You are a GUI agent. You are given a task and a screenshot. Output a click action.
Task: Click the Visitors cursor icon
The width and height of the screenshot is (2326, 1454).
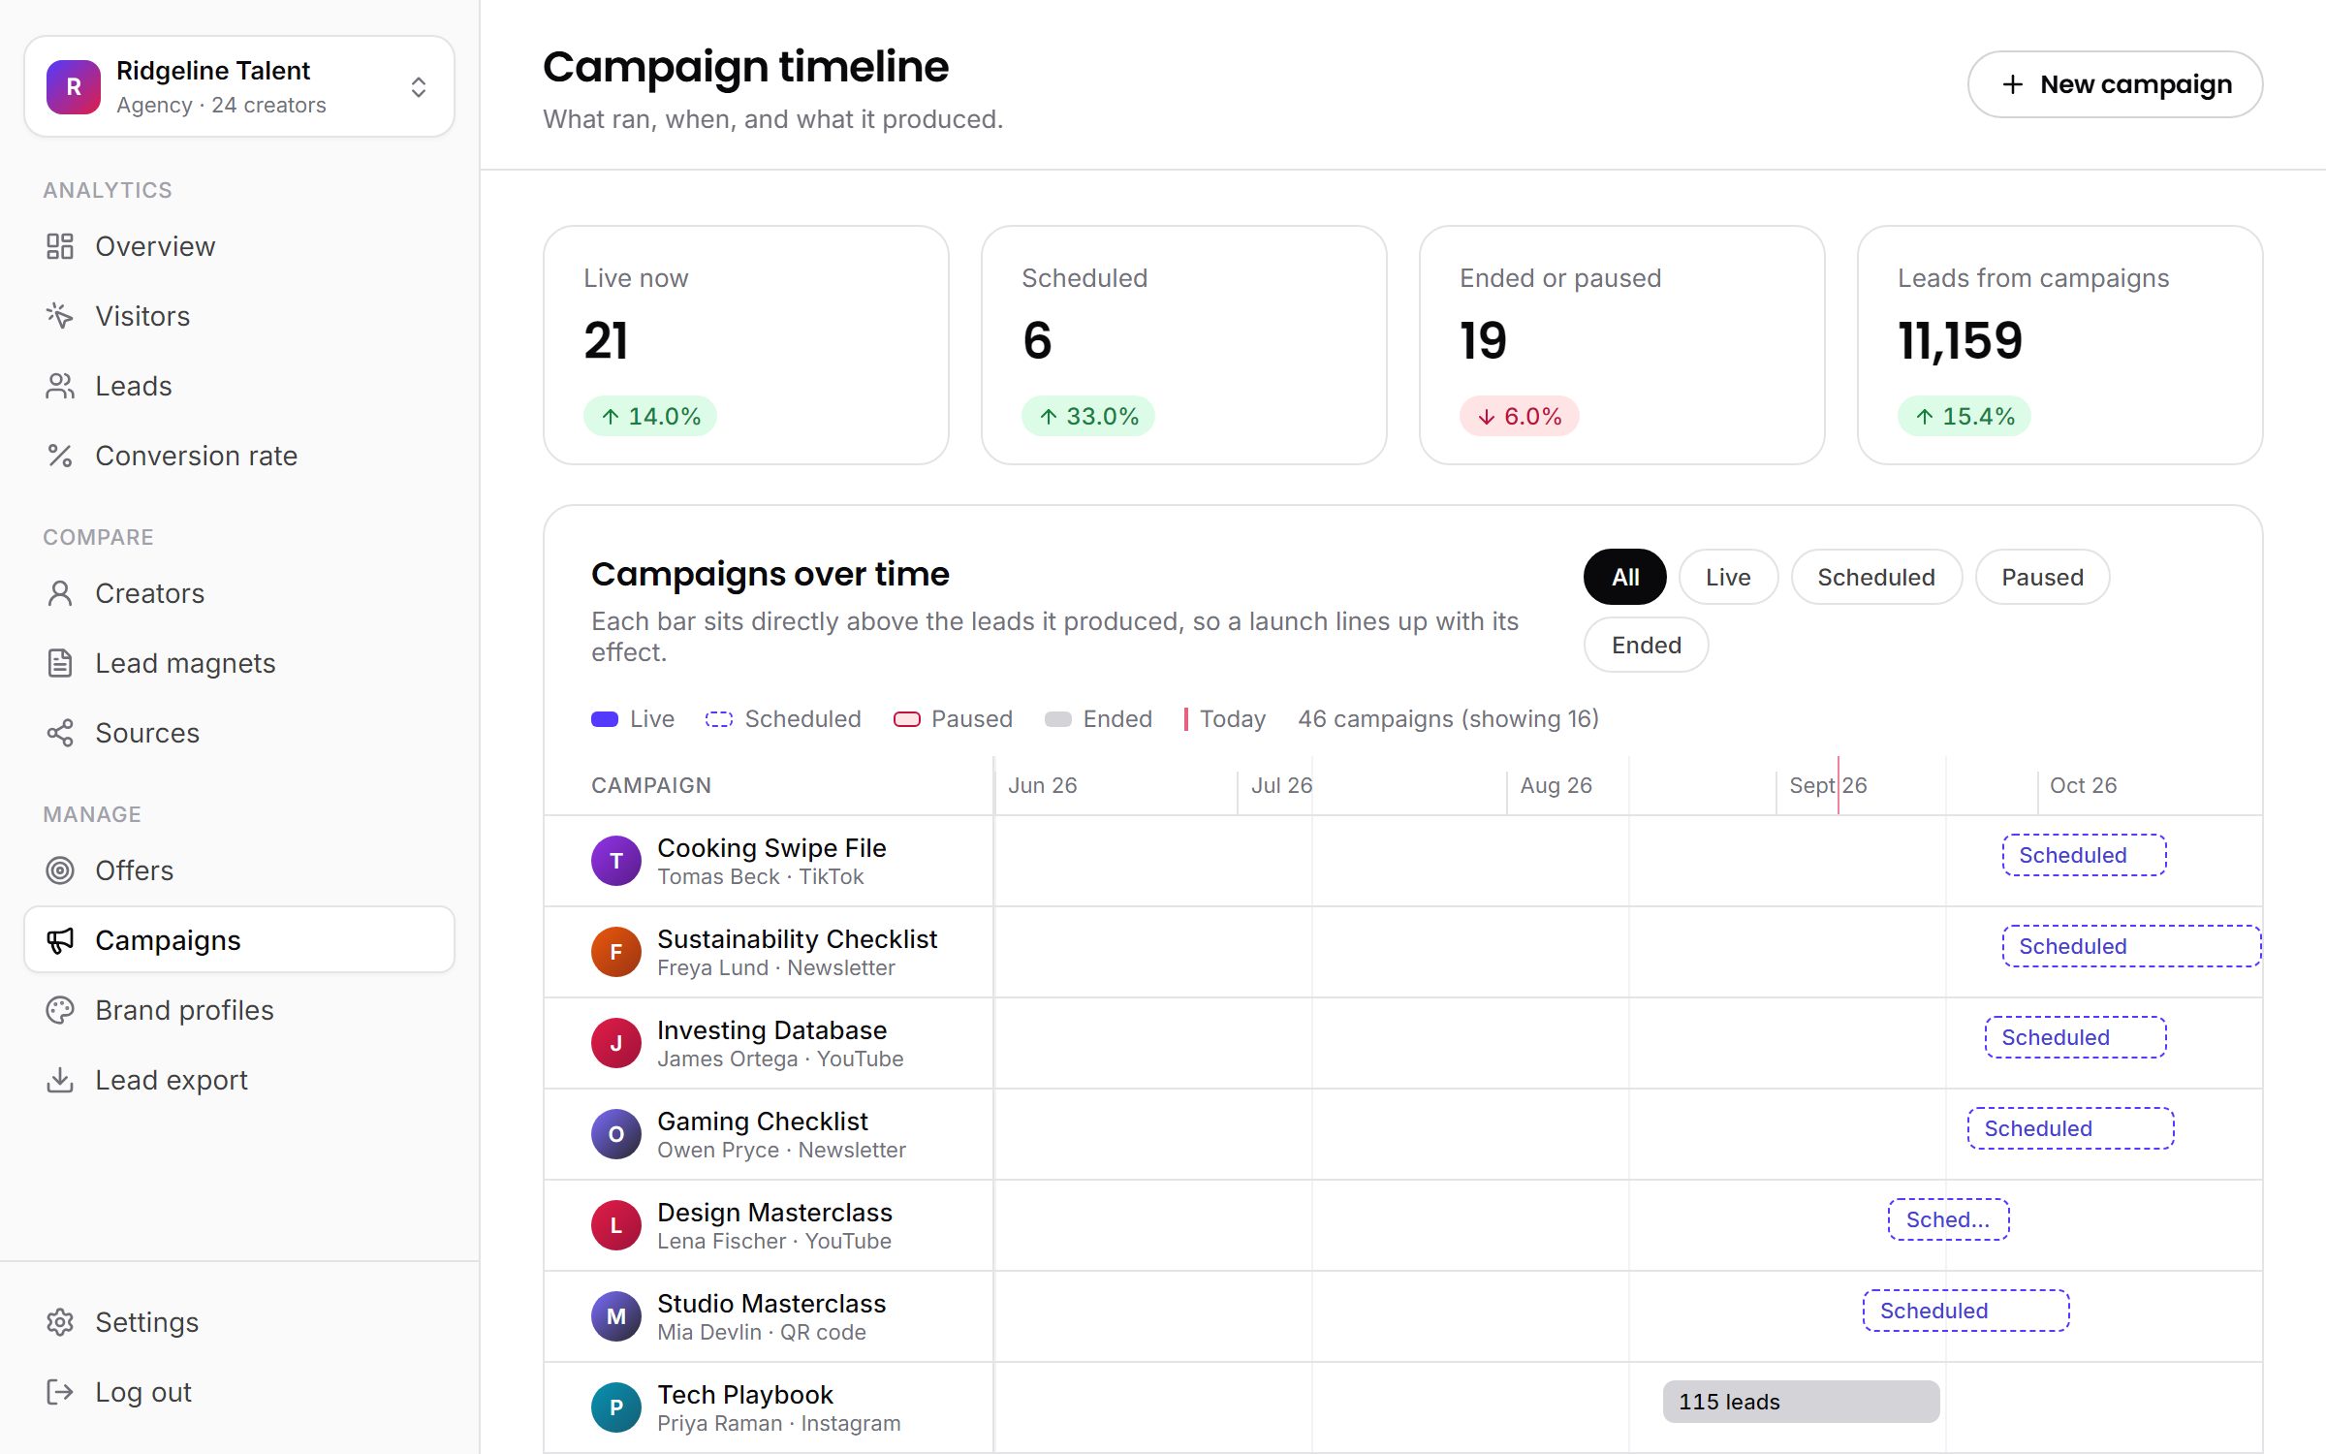(60, 316)
